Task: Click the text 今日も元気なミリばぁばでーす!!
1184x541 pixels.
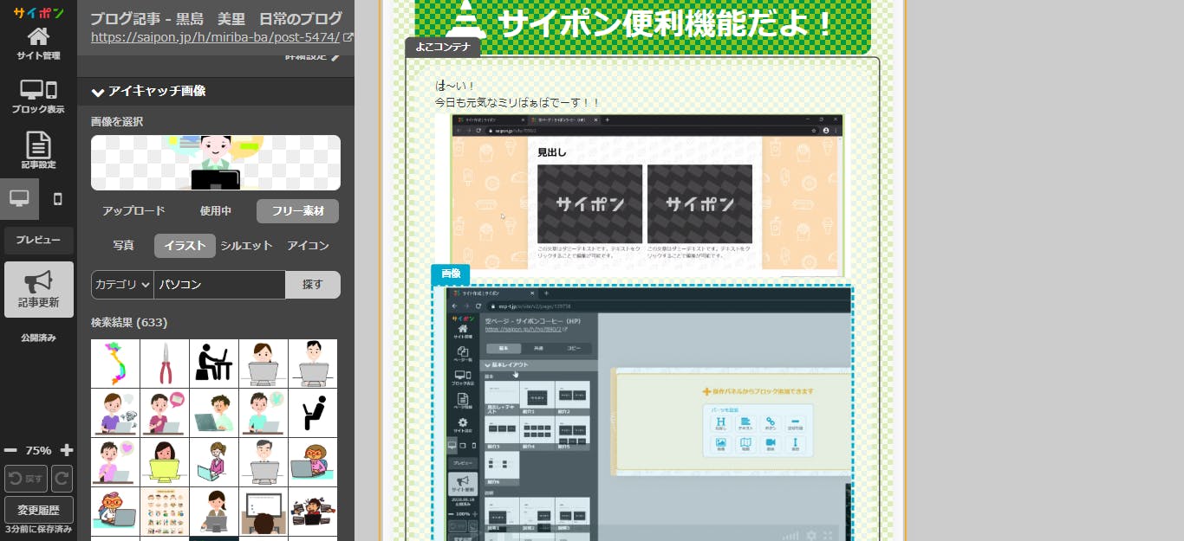Action: 517,103
